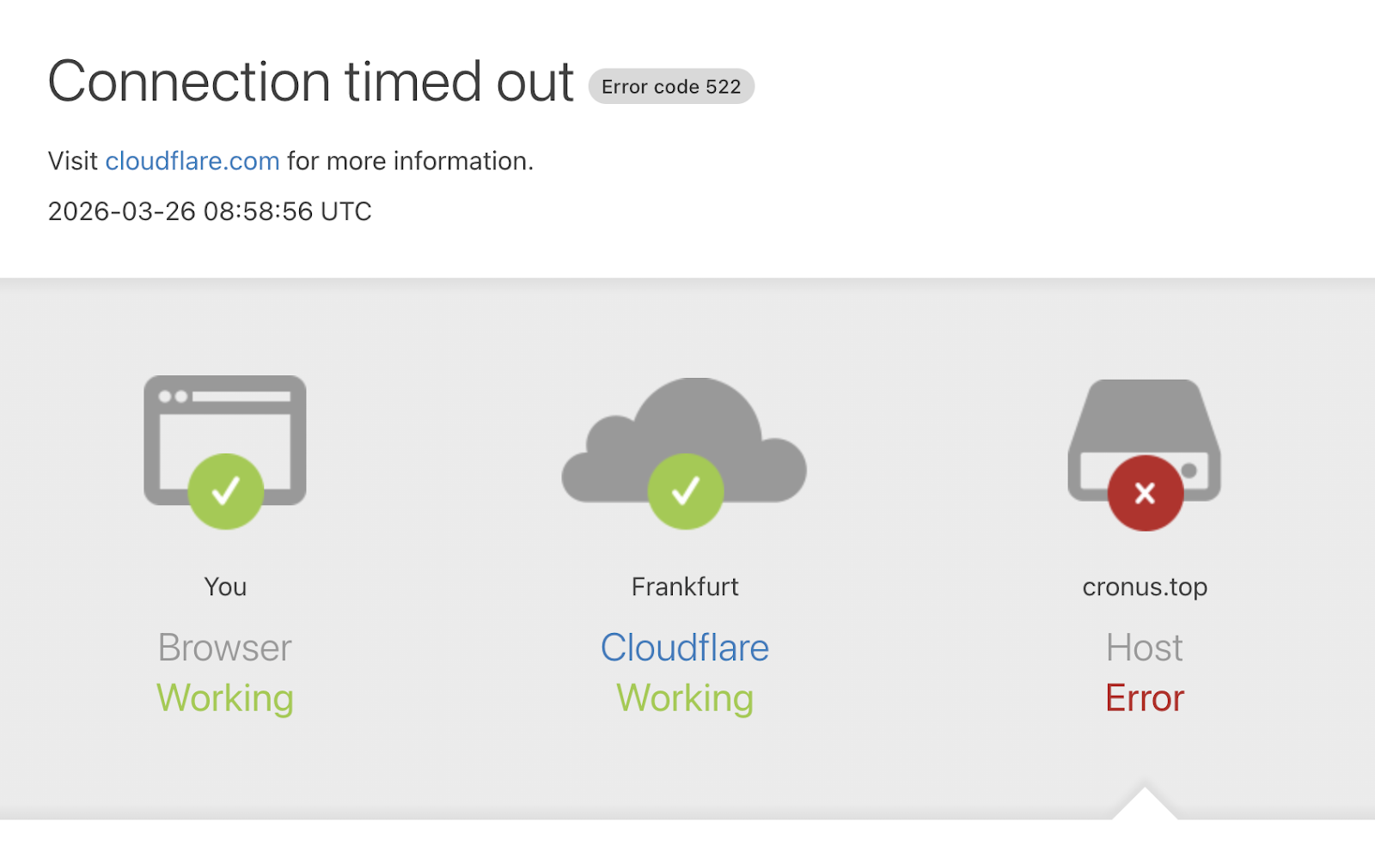Click the Working status under Browser

(x=225, y=697)
